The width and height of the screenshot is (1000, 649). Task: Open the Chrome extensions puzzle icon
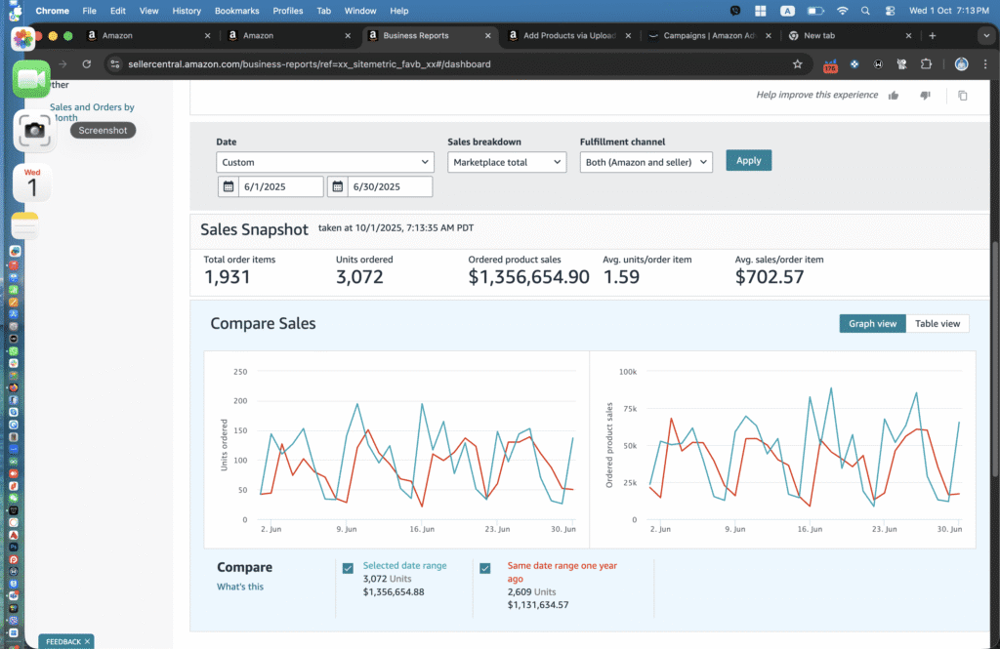926,64
